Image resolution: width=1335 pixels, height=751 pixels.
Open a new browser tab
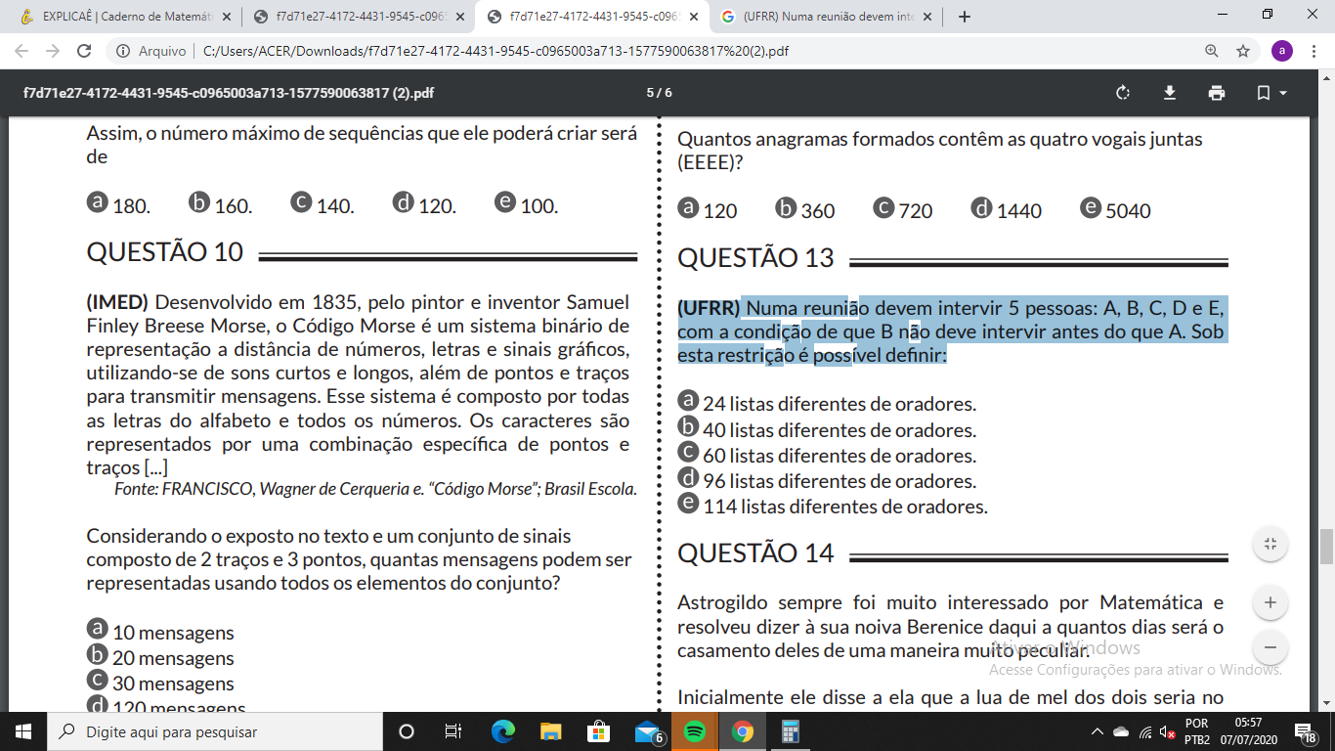click(x=965, y=17)
